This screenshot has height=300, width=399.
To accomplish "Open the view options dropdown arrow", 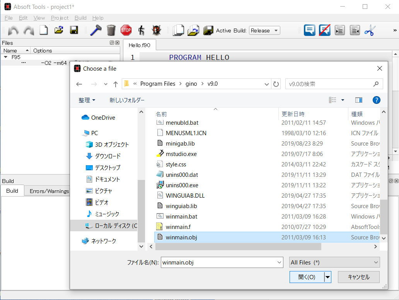I will [343, 100].
